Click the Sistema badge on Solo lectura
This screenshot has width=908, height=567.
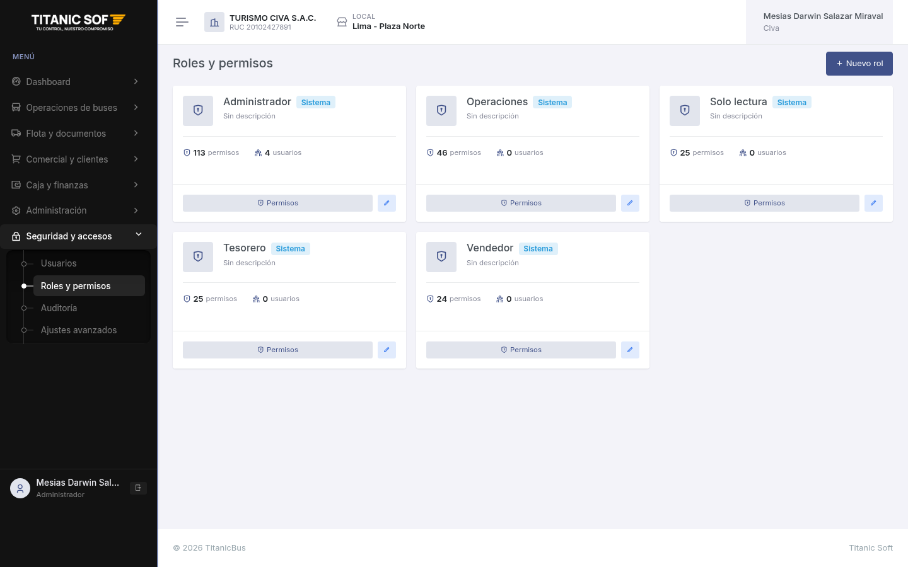792,103
